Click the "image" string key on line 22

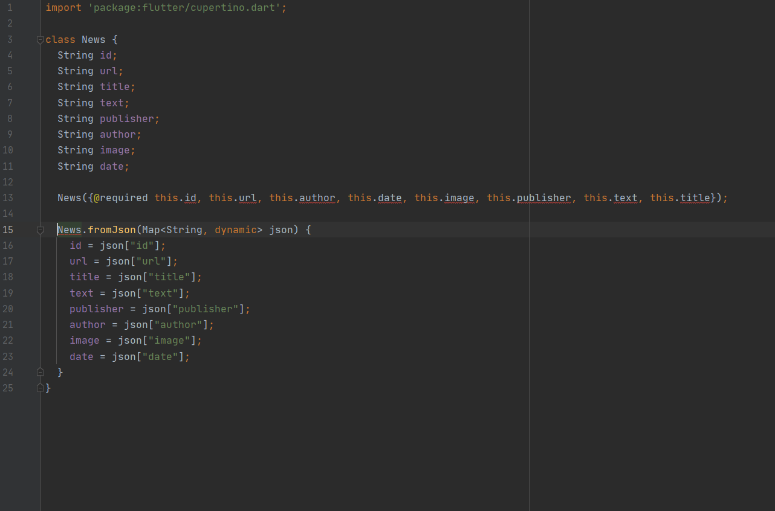coord(169,340)
